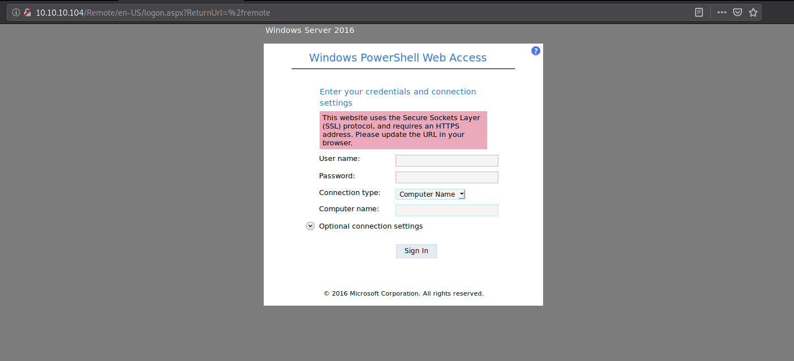Screen dimensions: 794x361
Task: Open the blue help question mark icon
Action: point(536,51)
